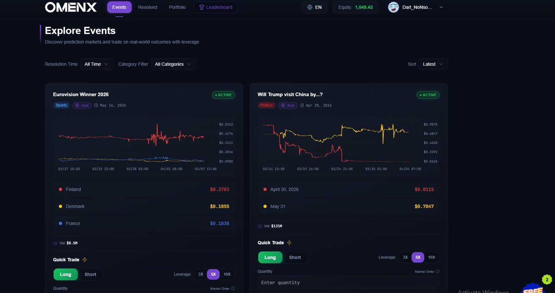This screenshot has height=293, width=555.
Task: Set 3X leverage on Trump card
Action: [405, 257]
